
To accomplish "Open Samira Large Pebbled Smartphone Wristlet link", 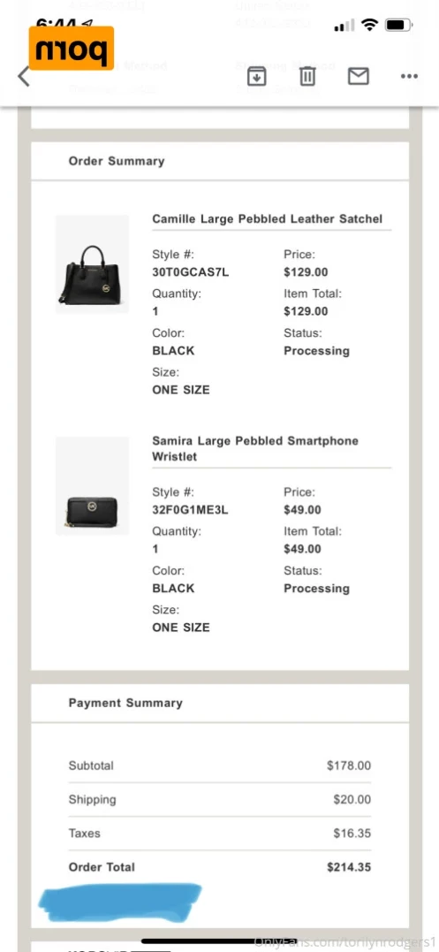I will tap(255, 449).
